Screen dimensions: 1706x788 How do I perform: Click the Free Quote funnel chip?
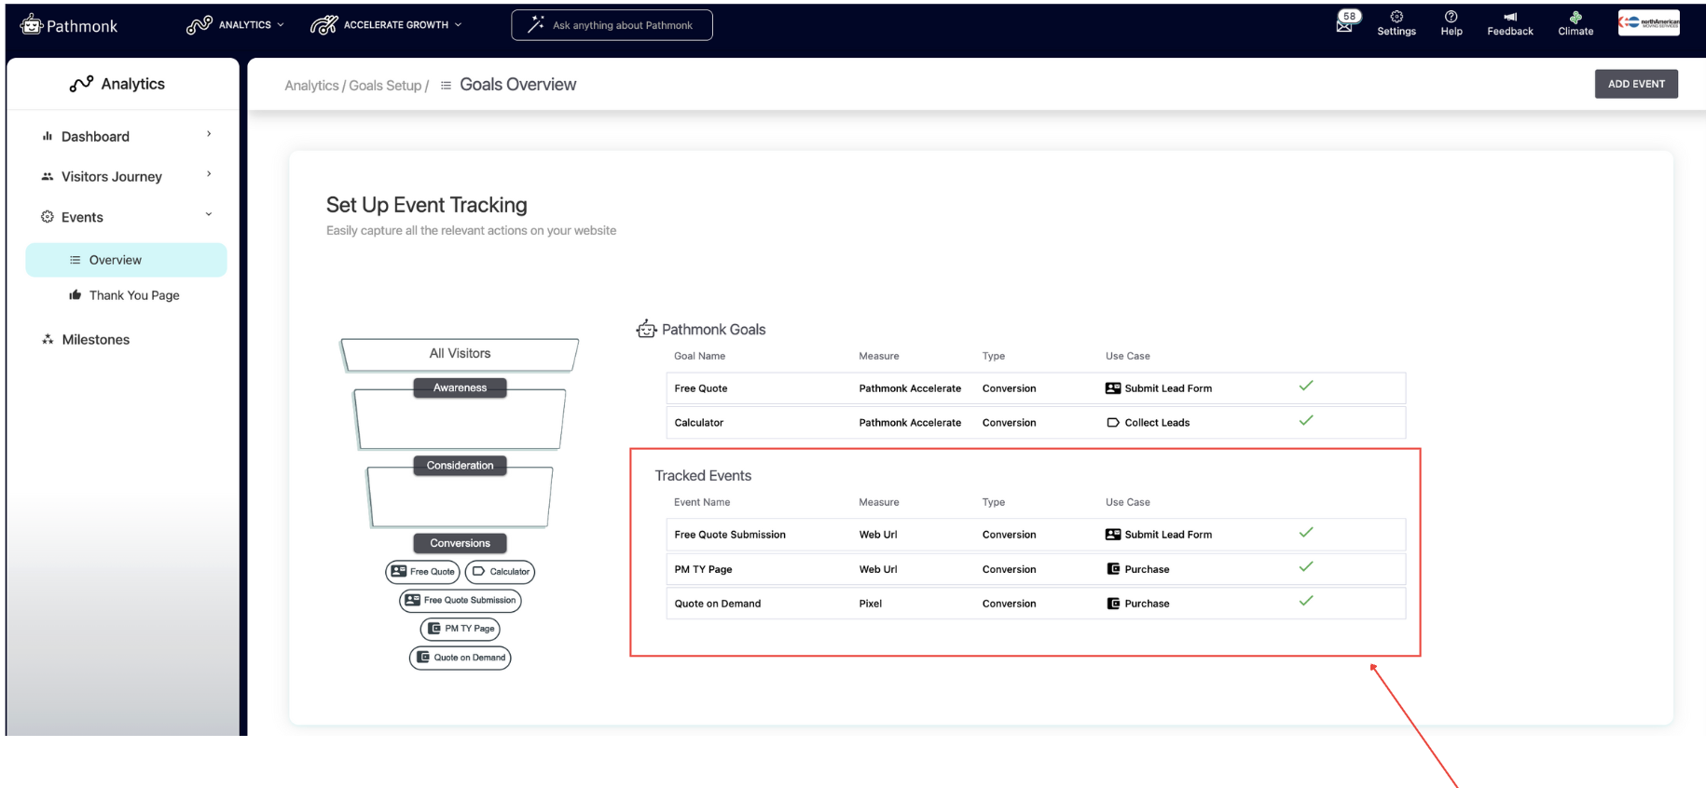pos(422,572)
